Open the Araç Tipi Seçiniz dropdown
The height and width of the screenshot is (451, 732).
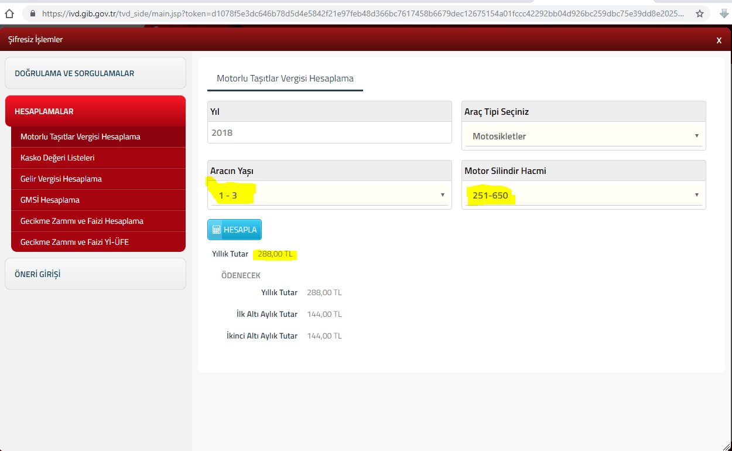pyautogui.click(x=583, y=136)
